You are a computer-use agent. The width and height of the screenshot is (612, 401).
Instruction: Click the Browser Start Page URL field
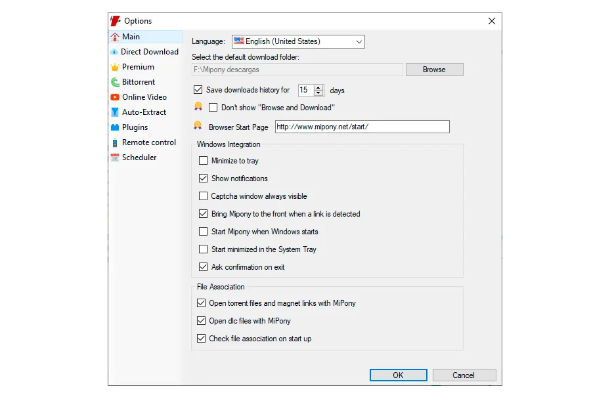click(362, 127)
